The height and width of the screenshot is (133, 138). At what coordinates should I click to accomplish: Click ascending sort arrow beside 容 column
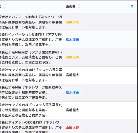[5, 5]
